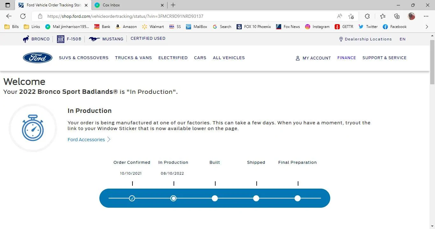Click the Ford oval logo
This screenshot has width=435, height=229.
[x=38, y=58]
